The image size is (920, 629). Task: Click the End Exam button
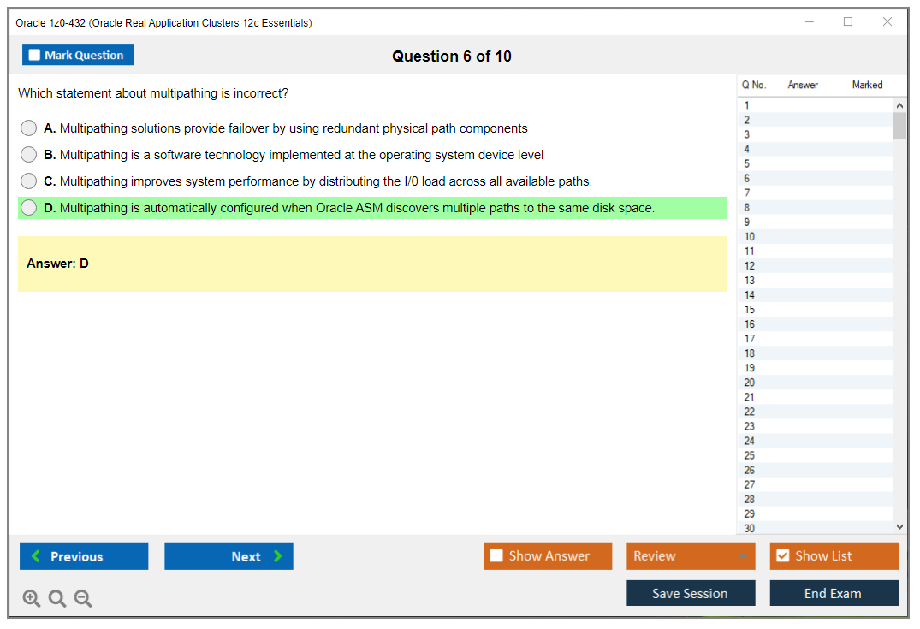(834, 593)
